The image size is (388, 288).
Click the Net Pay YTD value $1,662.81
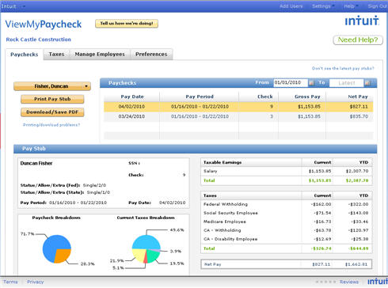click(x=356, y=264)
